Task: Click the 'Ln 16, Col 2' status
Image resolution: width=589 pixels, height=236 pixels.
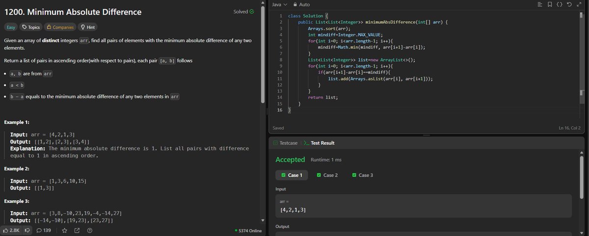Action: [x=569, y=128]
